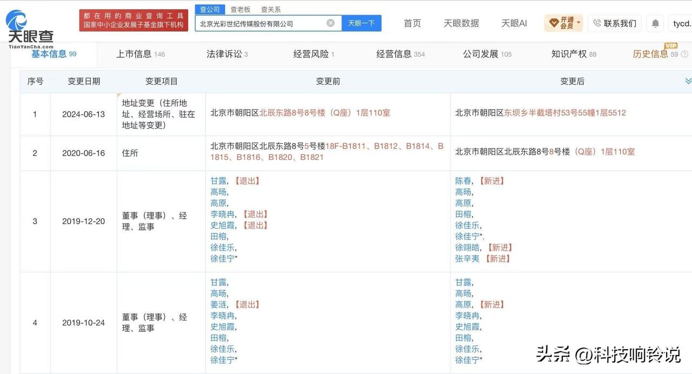Click the date 2020-06-16
The width and height of the screenshot is (692, 374).
click(x=83, y=153)
